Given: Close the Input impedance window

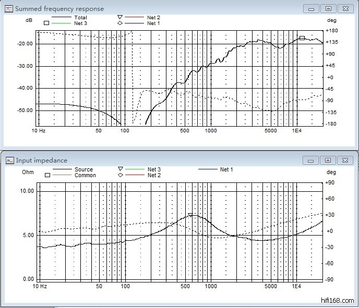Looking at the screenshot, I should [345, 161].
